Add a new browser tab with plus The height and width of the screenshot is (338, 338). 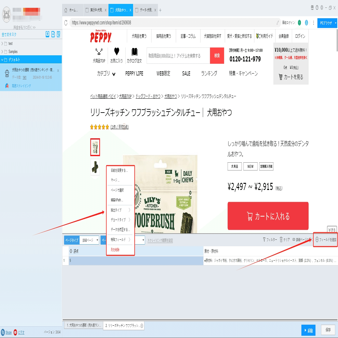click(160, 10)
